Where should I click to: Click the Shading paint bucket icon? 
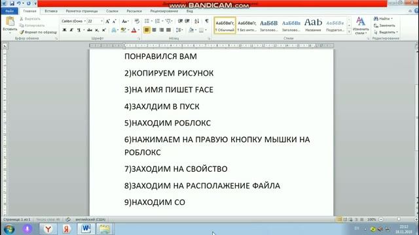(x=191, y=30)
